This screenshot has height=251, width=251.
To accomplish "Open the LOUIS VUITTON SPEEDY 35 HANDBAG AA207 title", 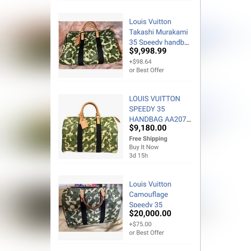I will coord(160,109).
